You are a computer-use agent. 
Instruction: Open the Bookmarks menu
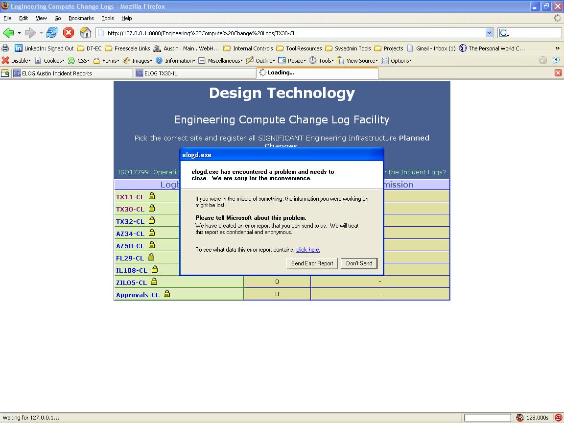point(81,18)
